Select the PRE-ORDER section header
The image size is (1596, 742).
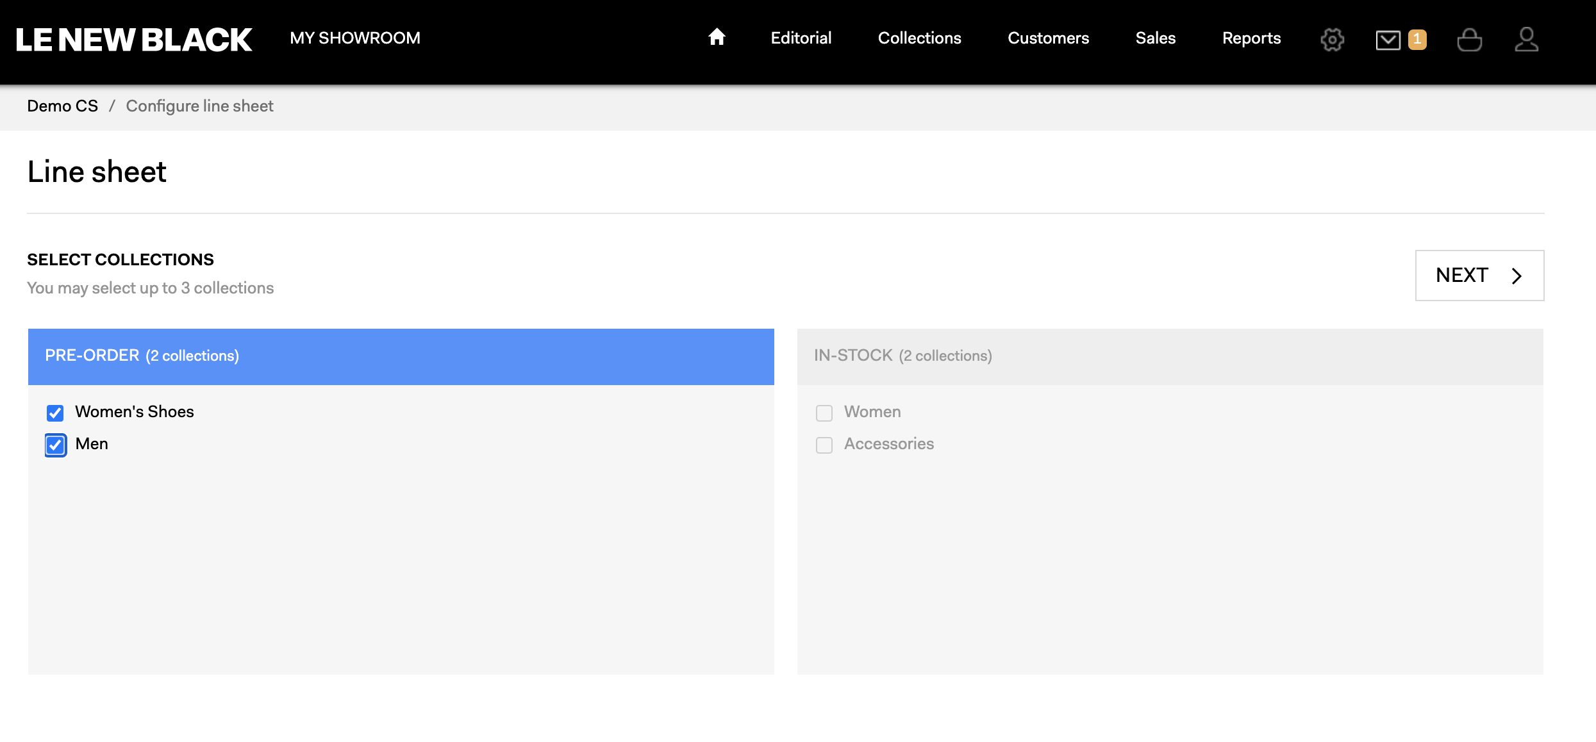click(401, 356)
